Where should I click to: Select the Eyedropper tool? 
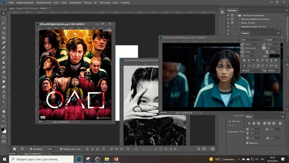click(4, 48)
